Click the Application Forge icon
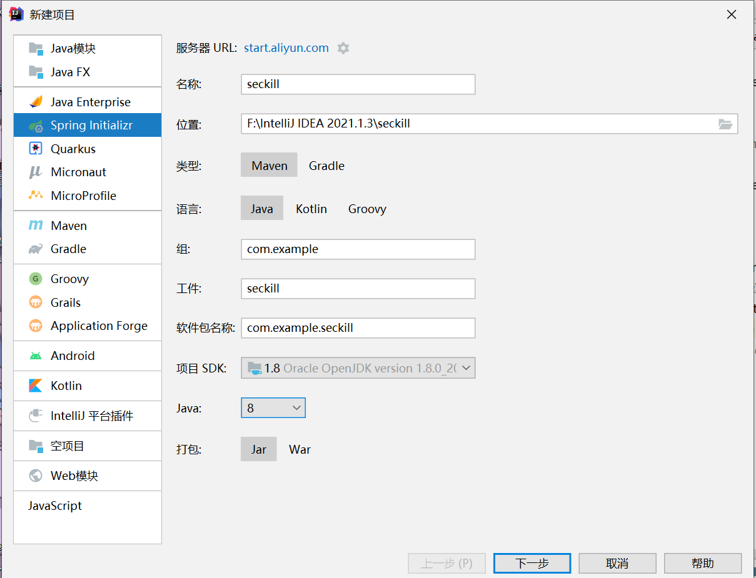 pyautogui.click(x=36, y=326)
